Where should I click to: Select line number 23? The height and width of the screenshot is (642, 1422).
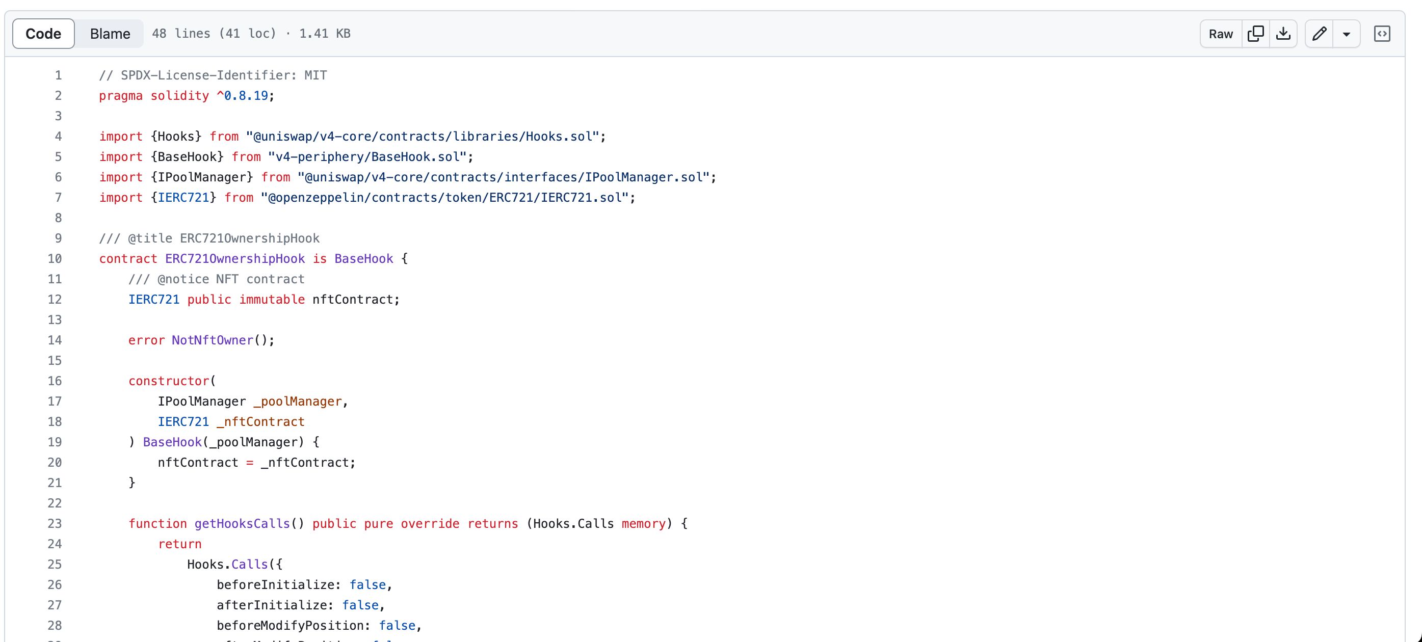[x=55, y=523]
